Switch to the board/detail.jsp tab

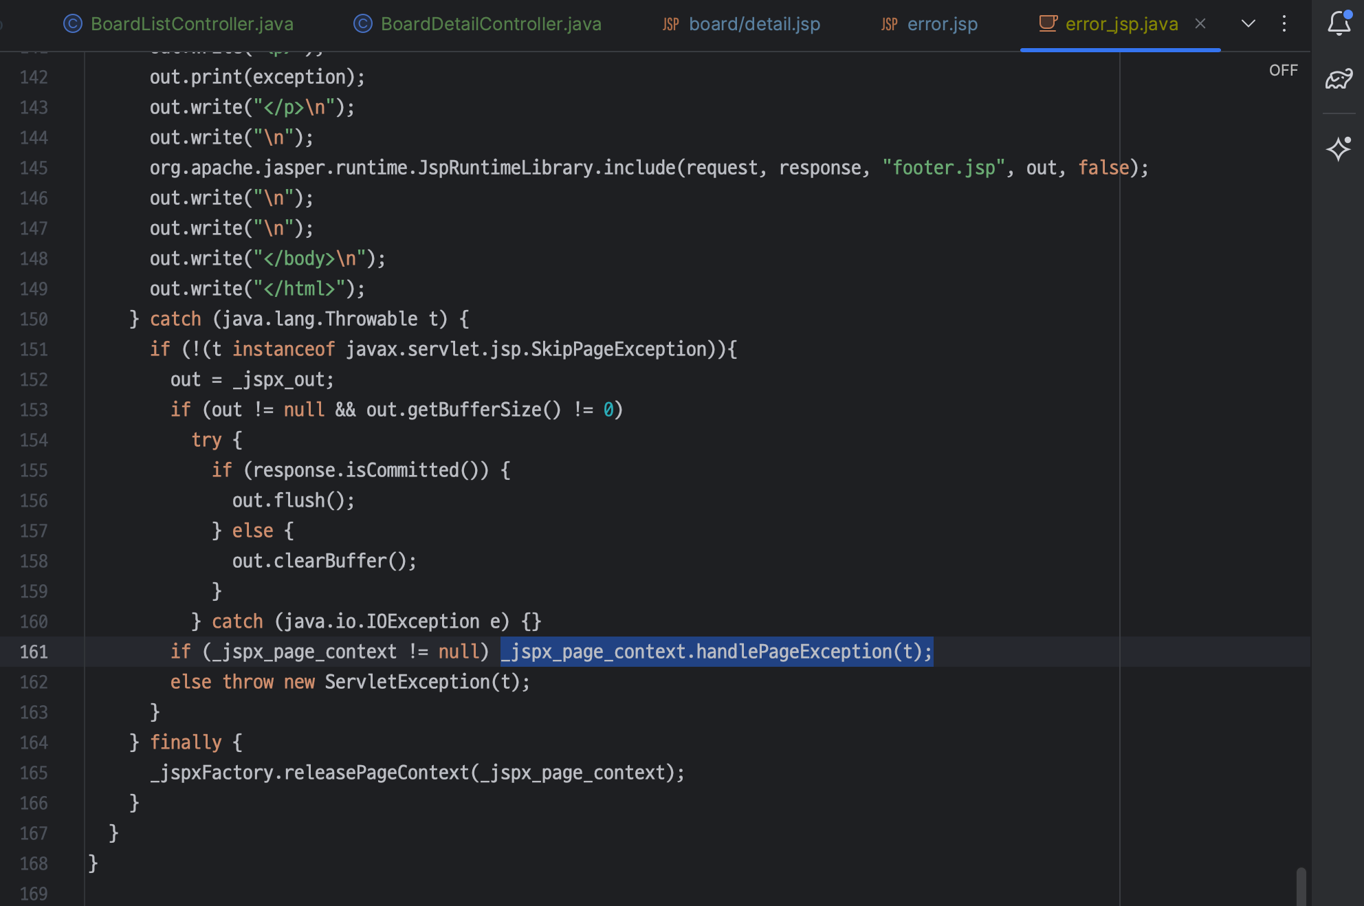754,24
